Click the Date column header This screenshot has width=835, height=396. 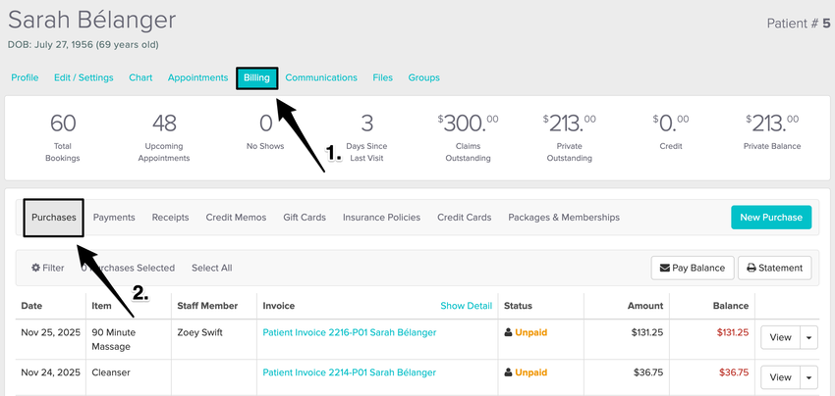pos(31,306)
